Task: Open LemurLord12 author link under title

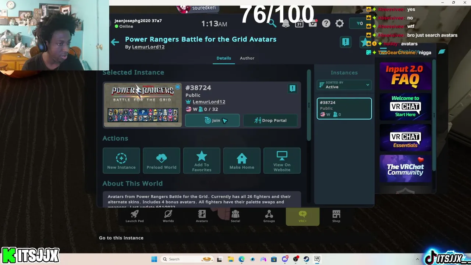Action: click(x=148, y=47)
